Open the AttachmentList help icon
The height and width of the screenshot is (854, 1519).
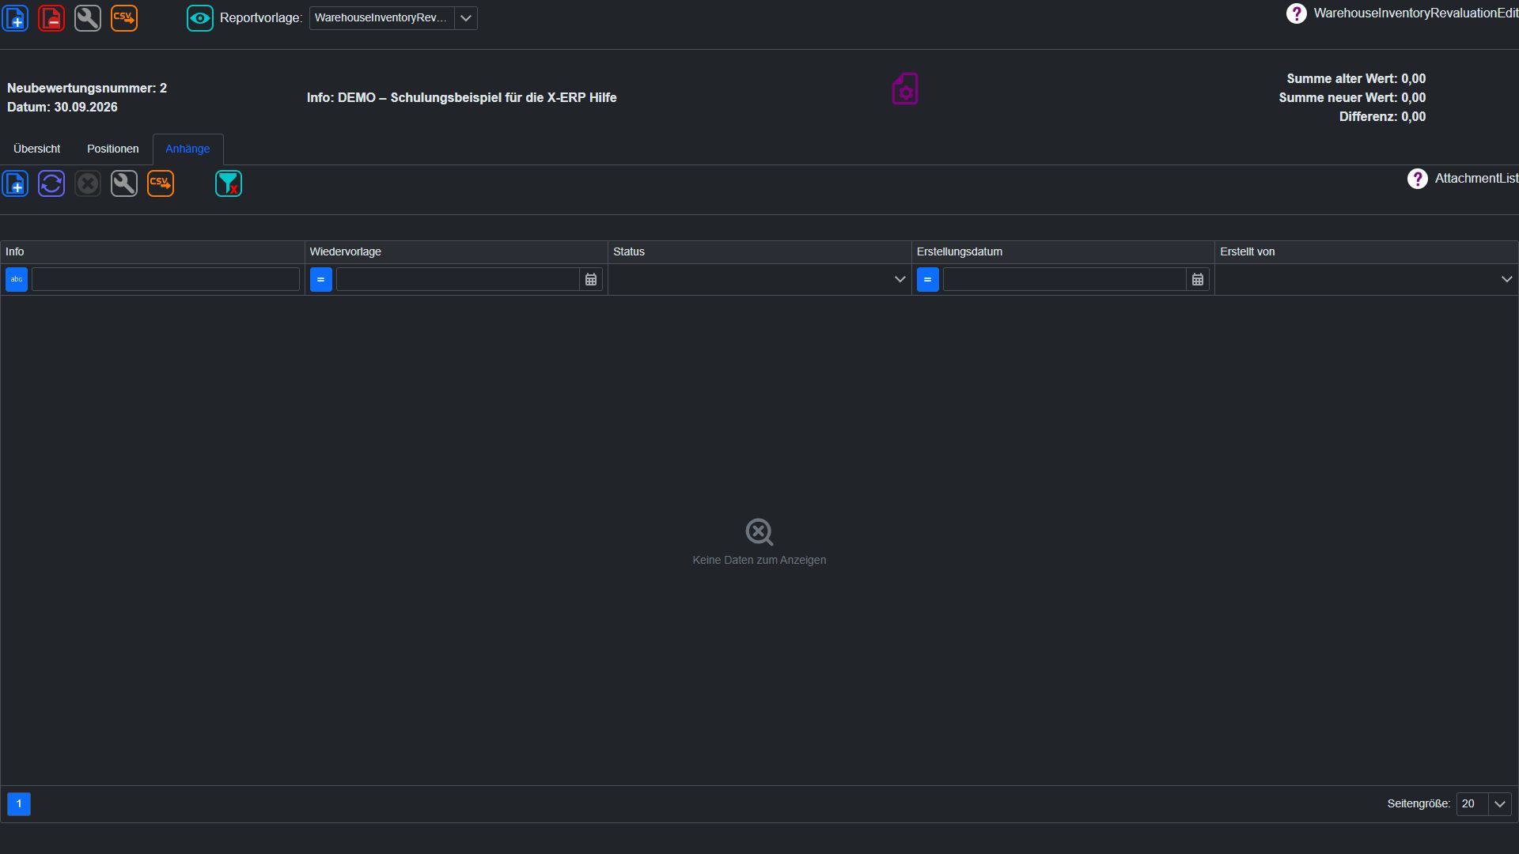coord(1417,179)
